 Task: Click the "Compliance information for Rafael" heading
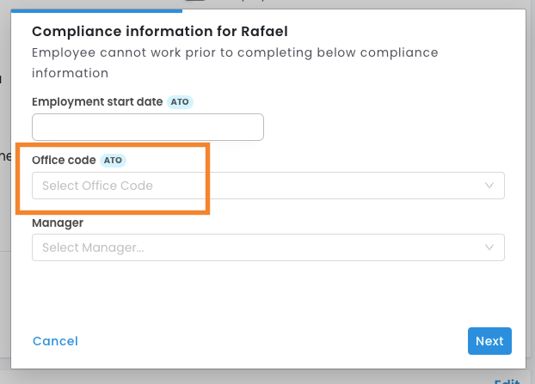coord(159,32)
